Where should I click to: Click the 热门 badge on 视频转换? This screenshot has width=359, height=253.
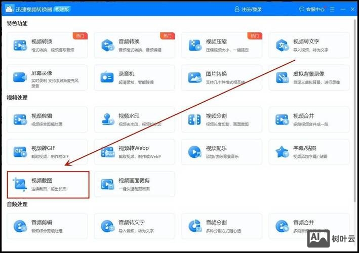[80, 36]
